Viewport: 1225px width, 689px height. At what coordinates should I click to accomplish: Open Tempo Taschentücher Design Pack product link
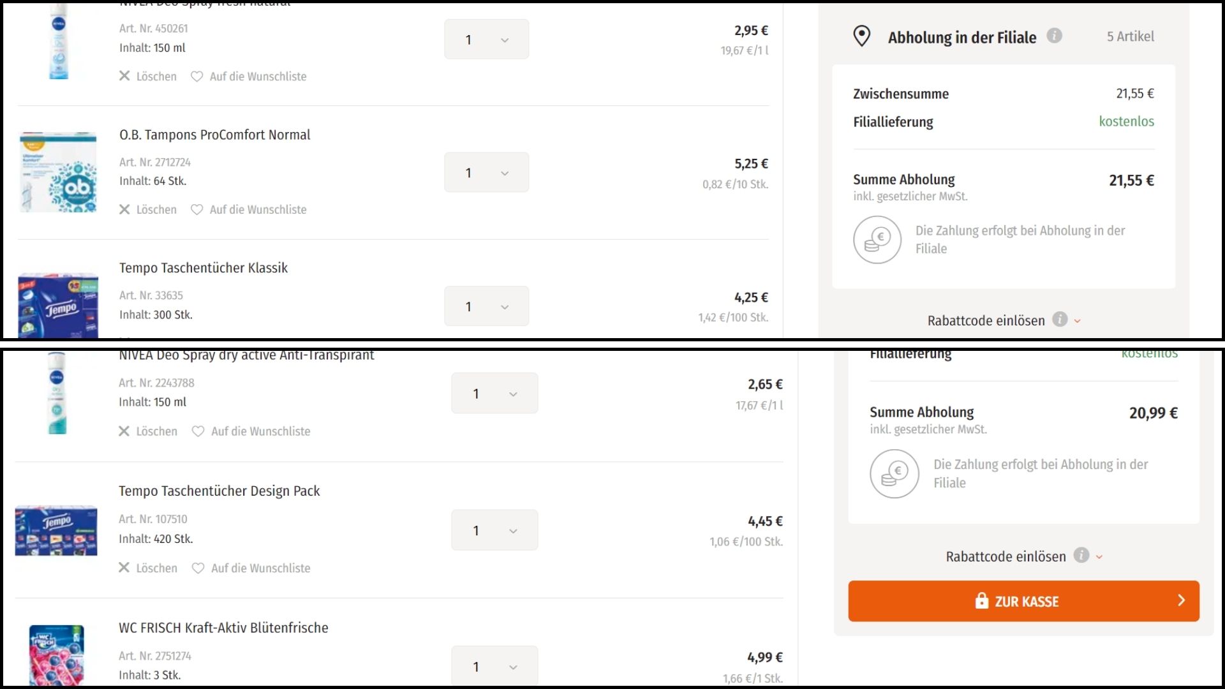coord(219,491)
